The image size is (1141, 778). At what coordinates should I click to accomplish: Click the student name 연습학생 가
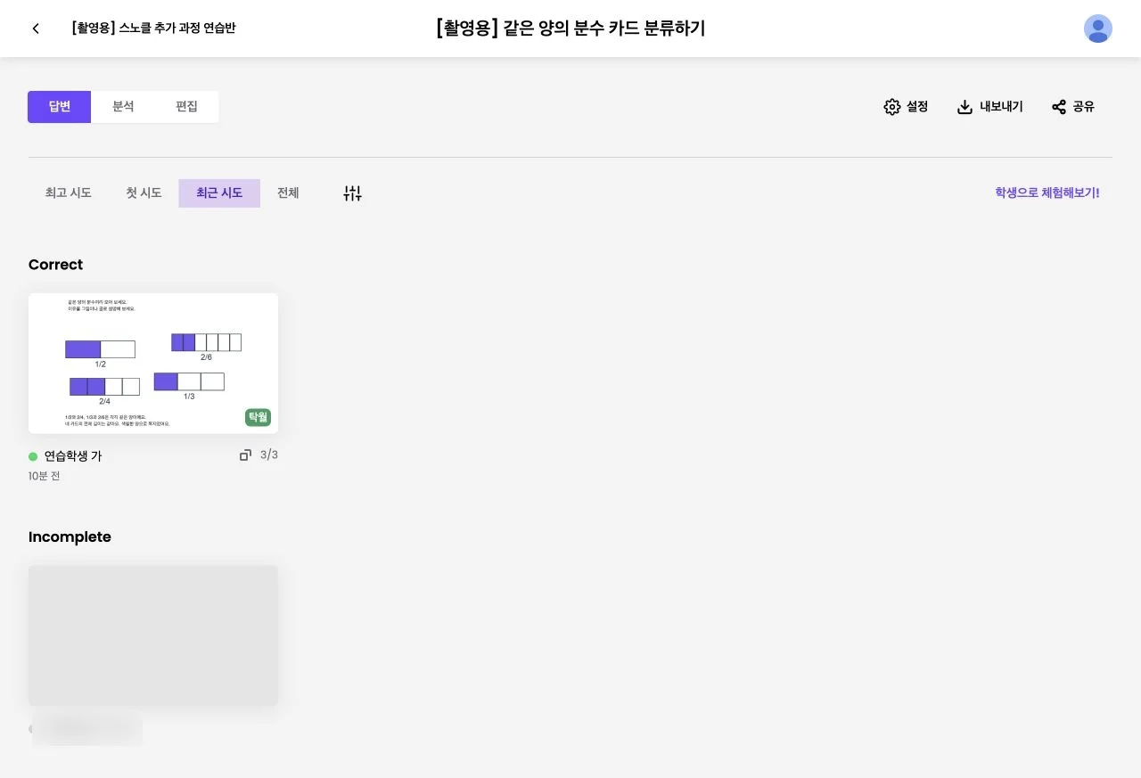point(73,456)
